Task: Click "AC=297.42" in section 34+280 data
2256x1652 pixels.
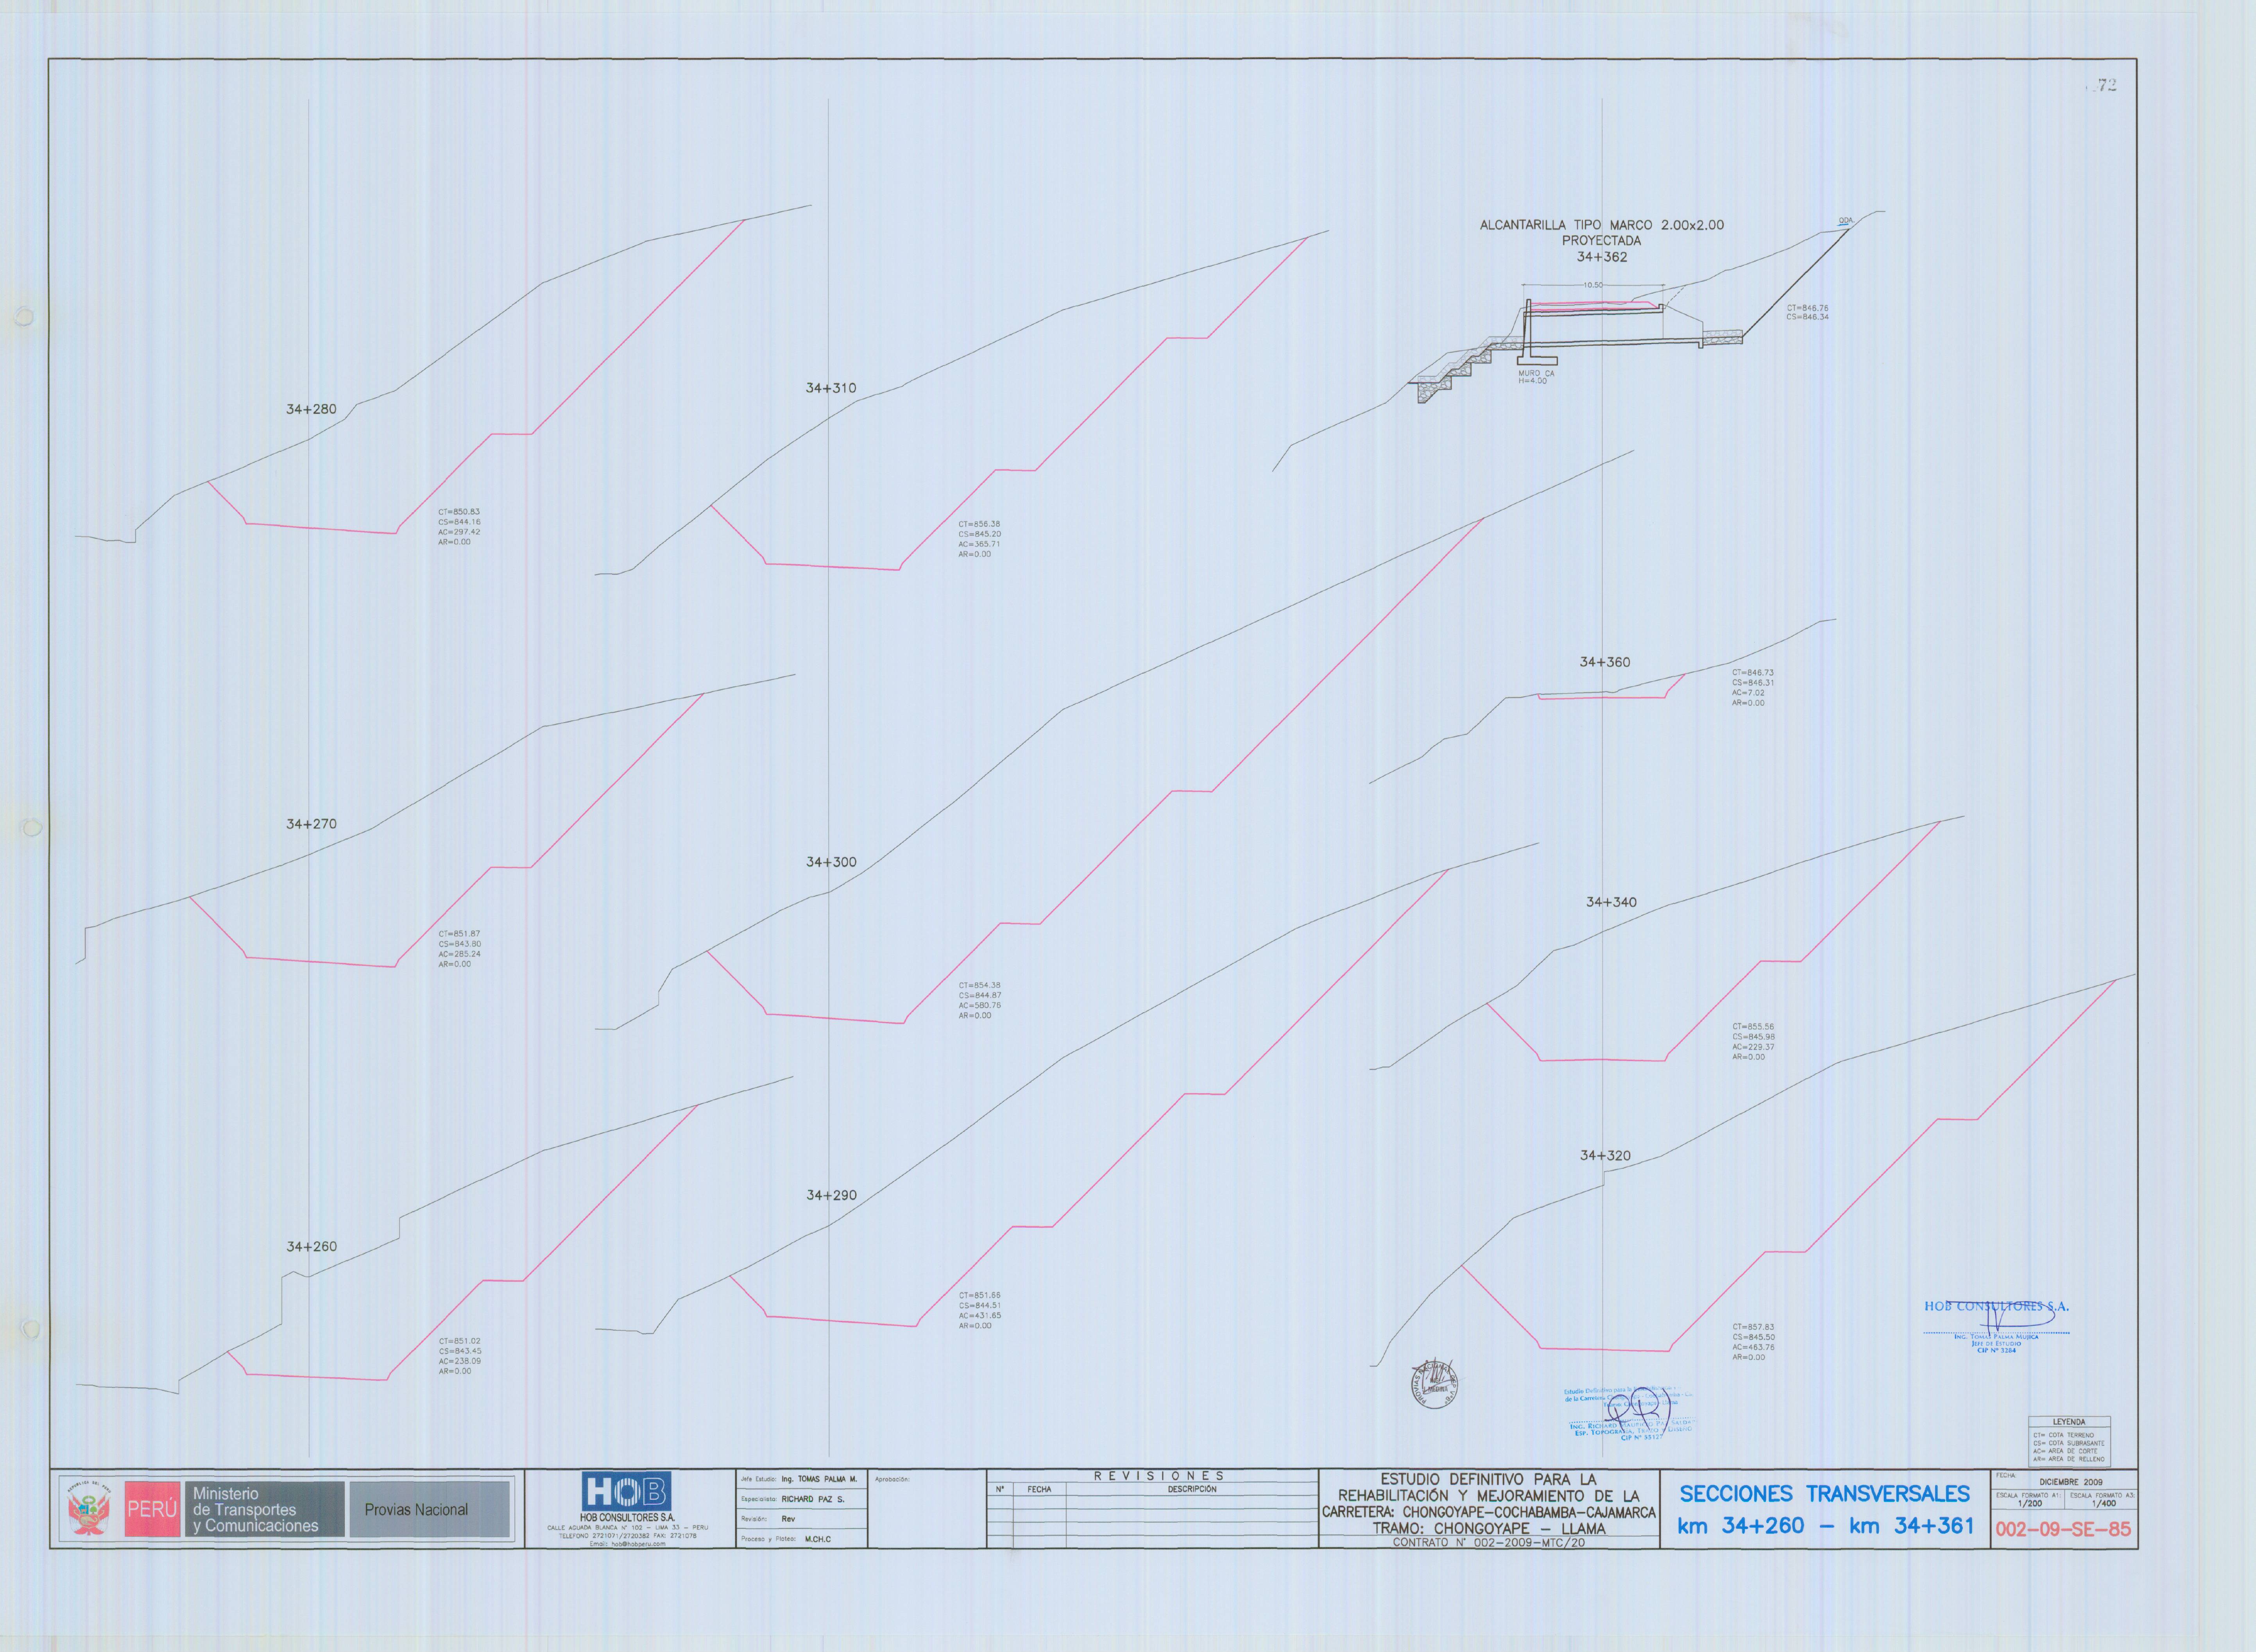Action: [459, 532]
